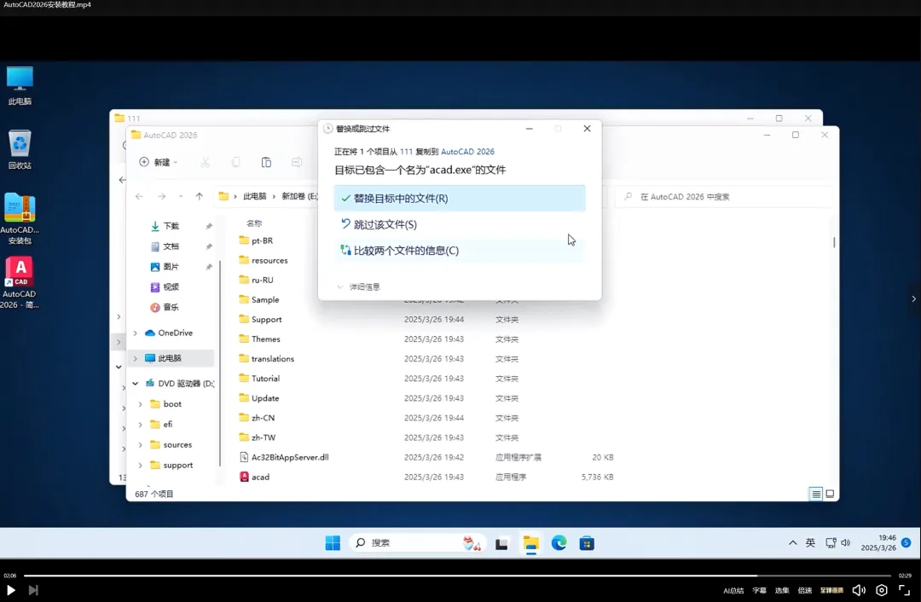Click the video progress bar
The width and height of the screenshot is (921, 602).
click(x=457, y=576)
